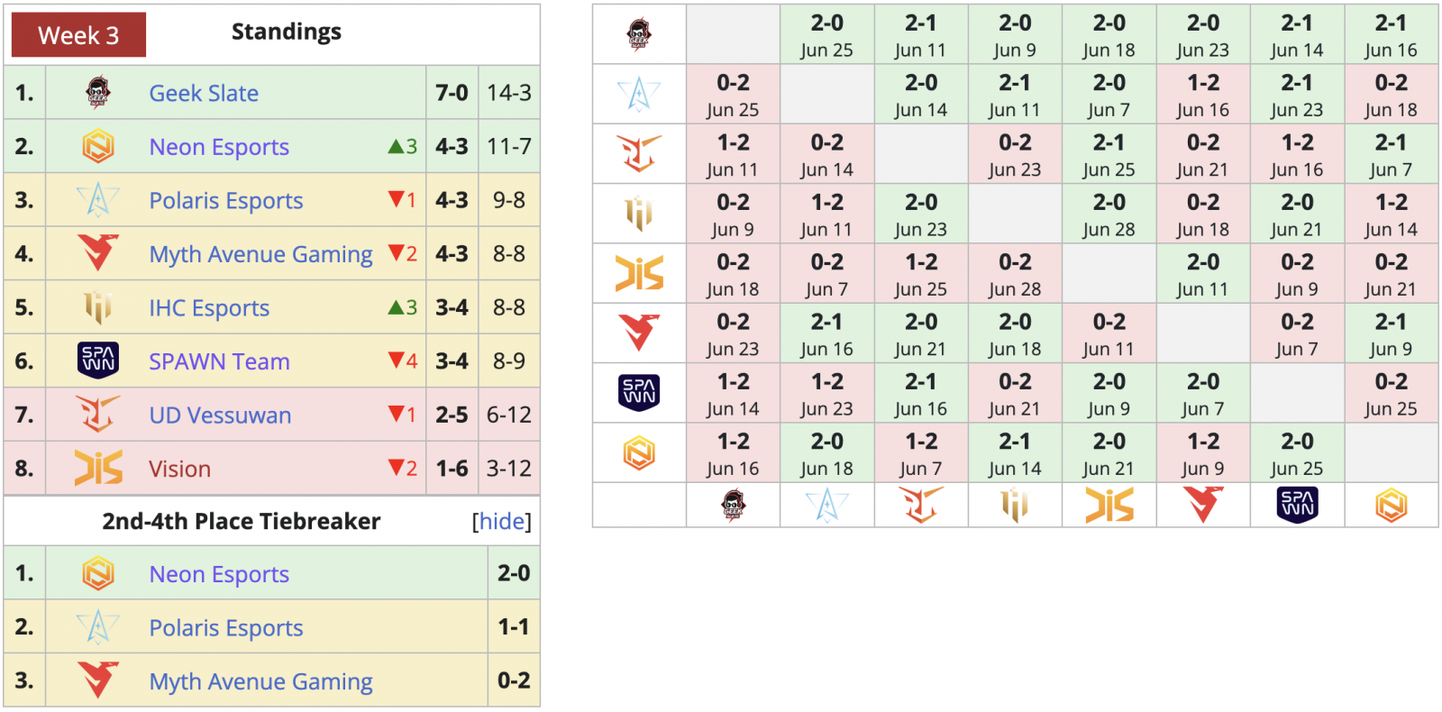Screen dimensions: 1442x712
Task: Open Myth Avenue Gaming link in standings
Action: click(x=260, y=254)
